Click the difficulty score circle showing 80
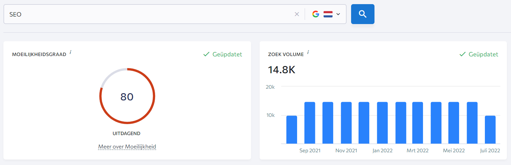The image size is (511, 165). coord(127,96)
